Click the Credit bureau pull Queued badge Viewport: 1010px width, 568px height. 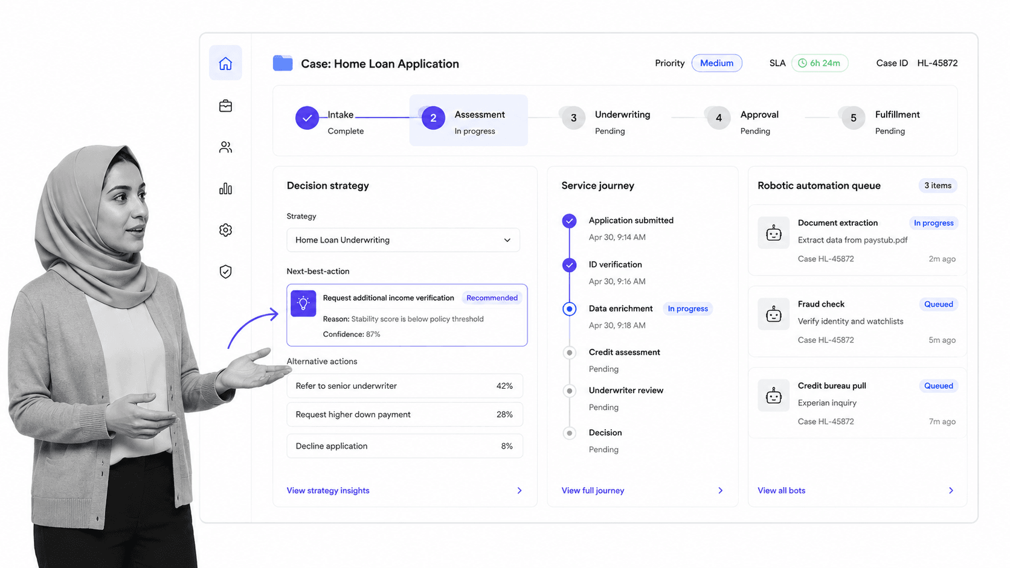point(938,386)
